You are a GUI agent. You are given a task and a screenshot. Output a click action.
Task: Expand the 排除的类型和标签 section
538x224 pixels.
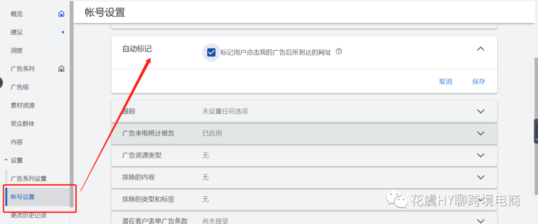click(x=480, y=199)
